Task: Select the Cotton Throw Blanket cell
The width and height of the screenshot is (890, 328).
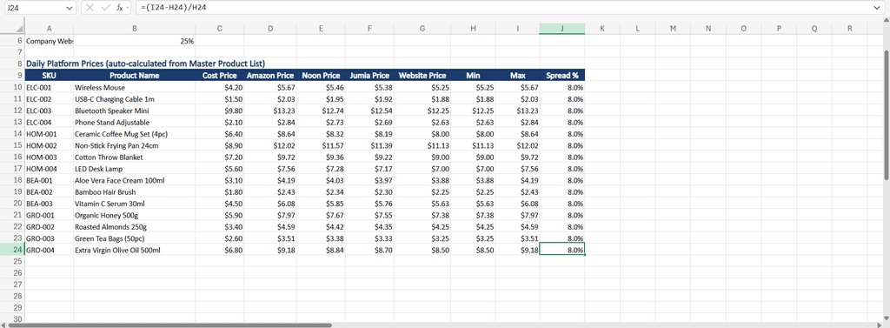Action: click(x=135, y=157)
